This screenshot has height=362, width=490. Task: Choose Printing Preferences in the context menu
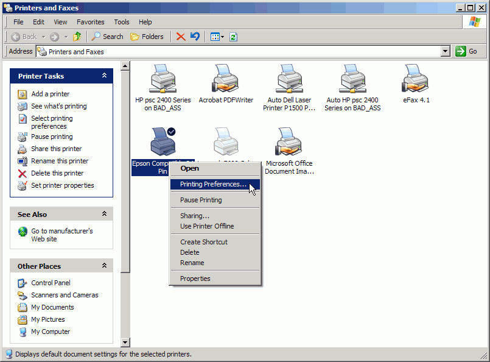coord(215,184)
